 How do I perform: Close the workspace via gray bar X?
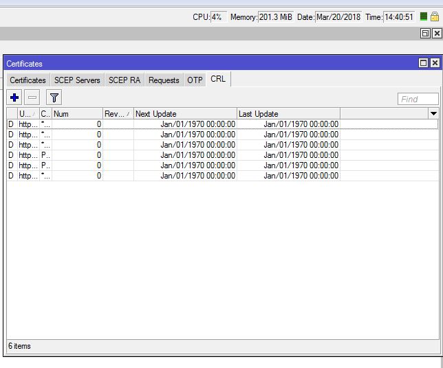click(x=437, y=34)
